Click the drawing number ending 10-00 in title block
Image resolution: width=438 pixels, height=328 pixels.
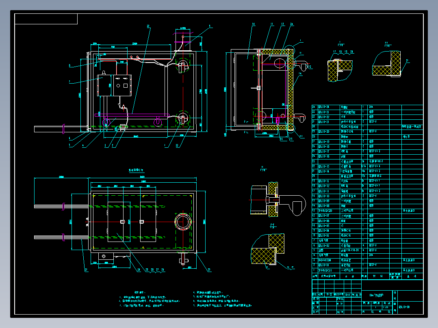404,307
